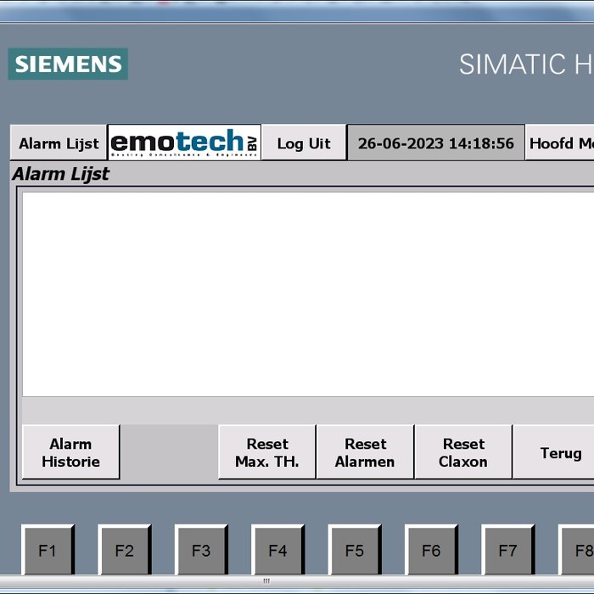Click the emotech BV logo
This screenshot has height=594, width=594.
coord(184,143)
